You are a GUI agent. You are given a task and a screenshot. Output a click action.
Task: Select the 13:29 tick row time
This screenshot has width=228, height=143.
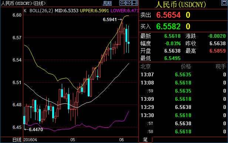pos(147,107)
